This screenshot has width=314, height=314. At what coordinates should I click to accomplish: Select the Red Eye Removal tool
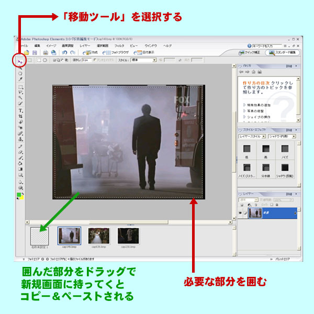click(20, 127)
